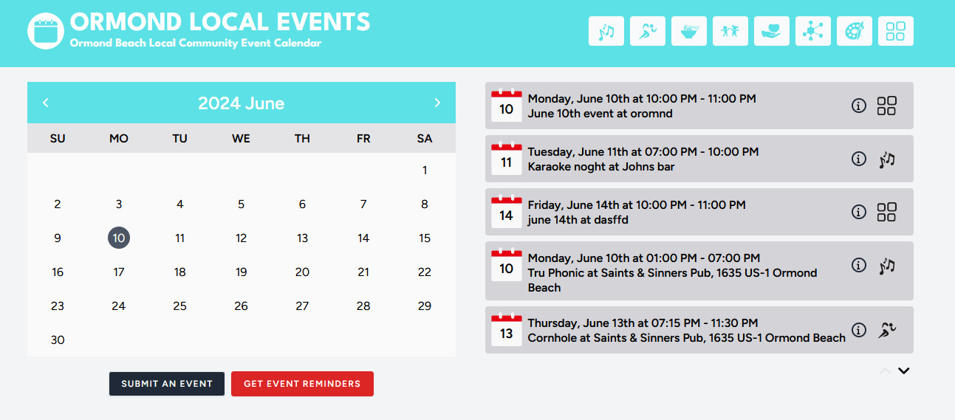Screen dimensions: 955x420
Task: Advance to next month after June
Action: point(437,103)
